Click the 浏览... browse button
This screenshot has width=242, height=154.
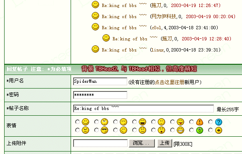click(142, 143)
